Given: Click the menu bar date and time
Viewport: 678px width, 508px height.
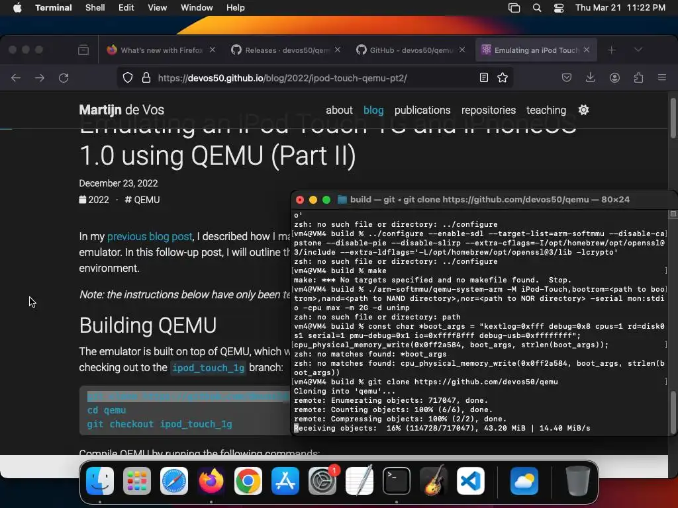Looking at the screenshot, I should pyautogui.click(x=620, y=7).
